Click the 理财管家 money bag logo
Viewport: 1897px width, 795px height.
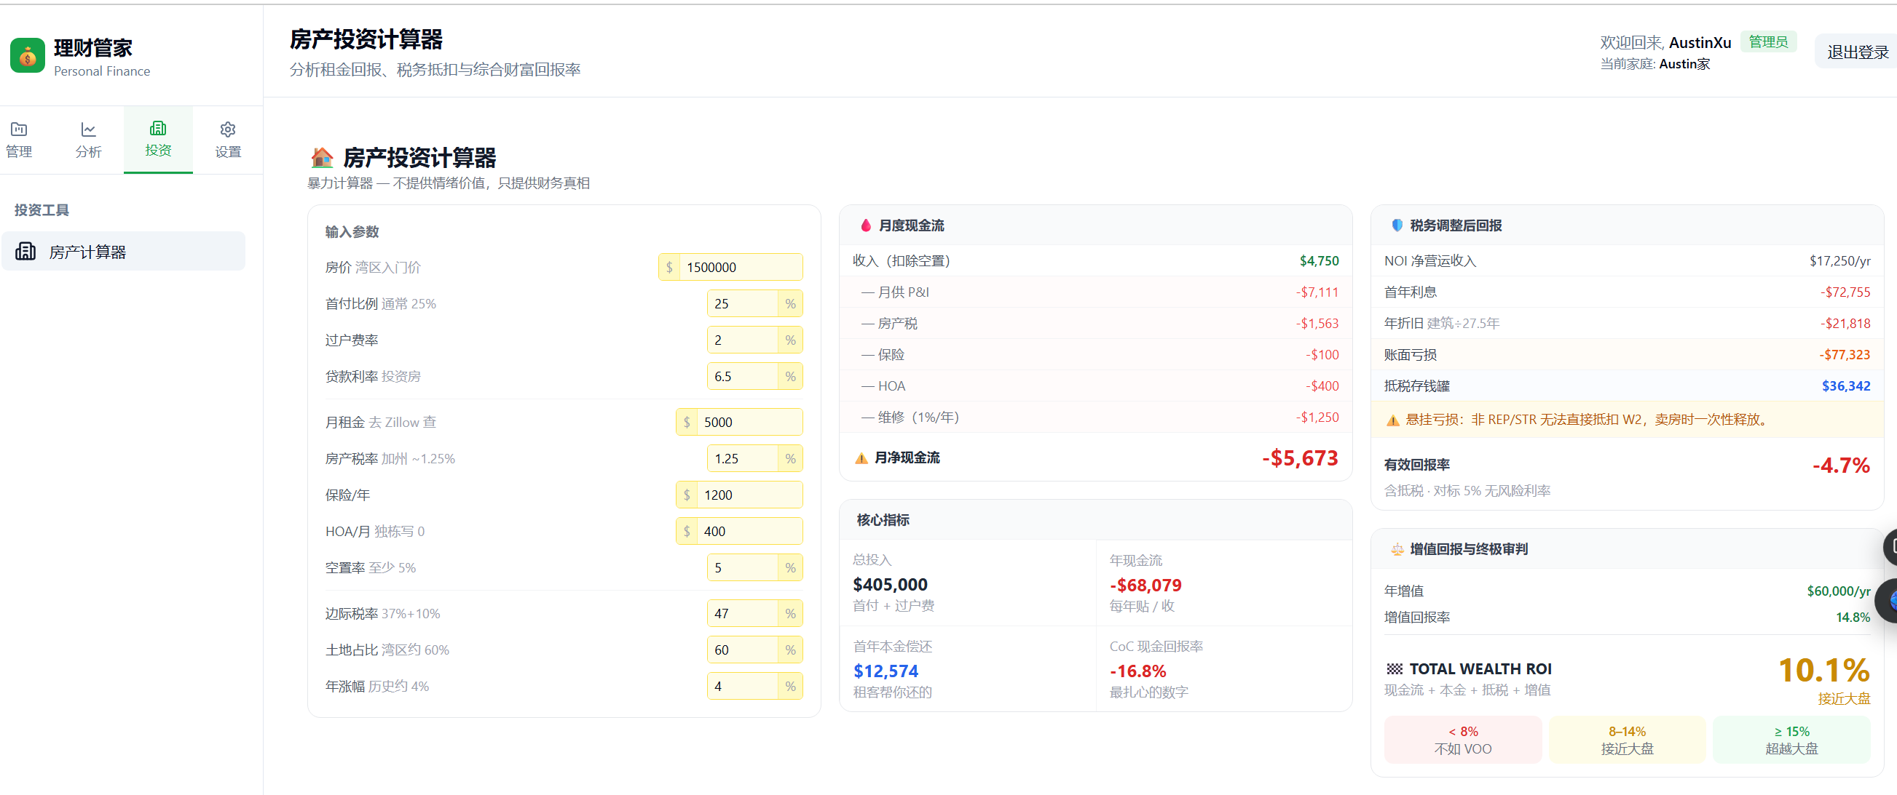point(27,55)
